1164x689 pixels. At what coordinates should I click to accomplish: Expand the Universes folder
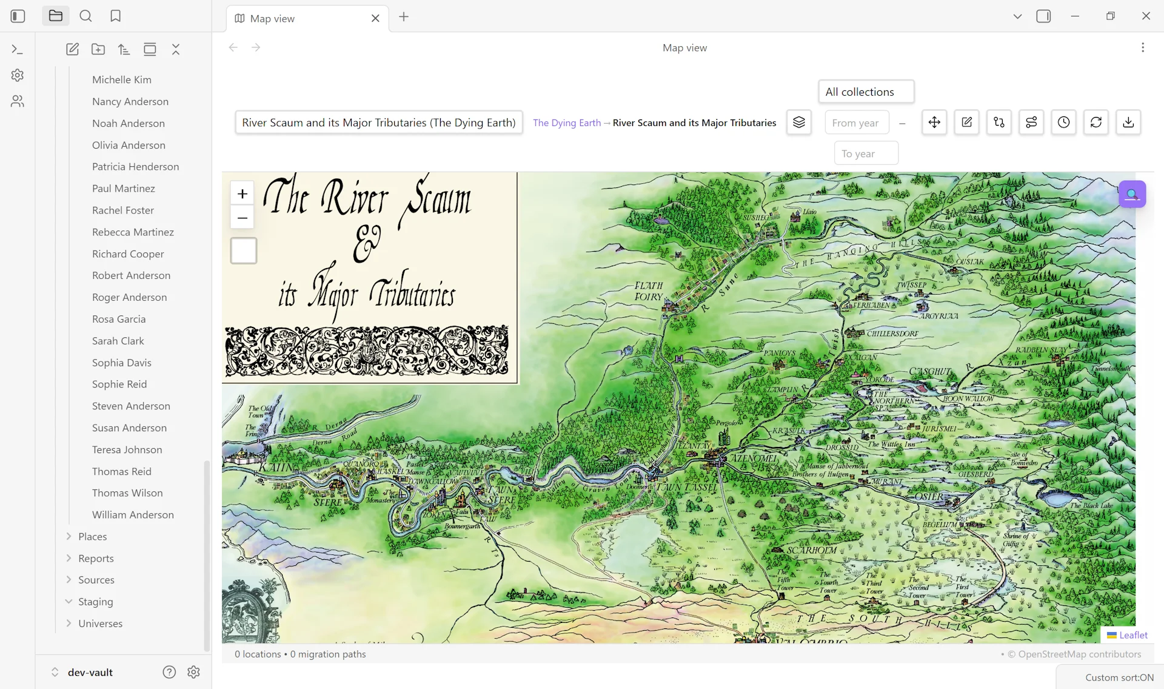click(x=100, y=623)
